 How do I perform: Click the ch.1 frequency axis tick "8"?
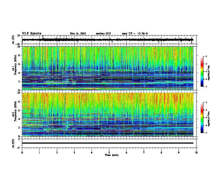(19, 55)
